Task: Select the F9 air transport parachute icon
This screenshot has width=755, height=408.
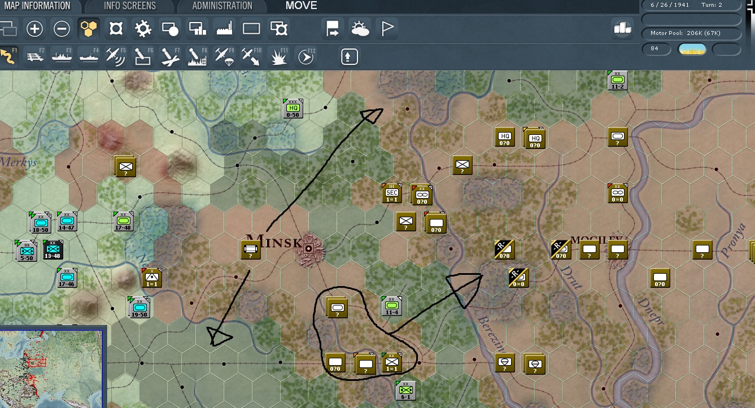Action: [224, 56]
